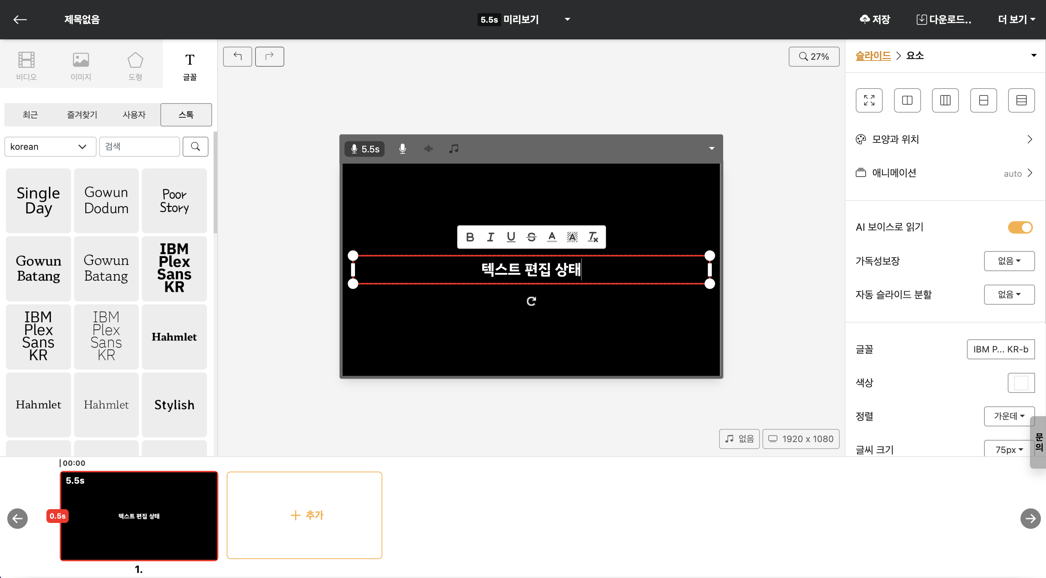Click the strikethrough formatting icon
The image size is (1046, 578).
531,237
